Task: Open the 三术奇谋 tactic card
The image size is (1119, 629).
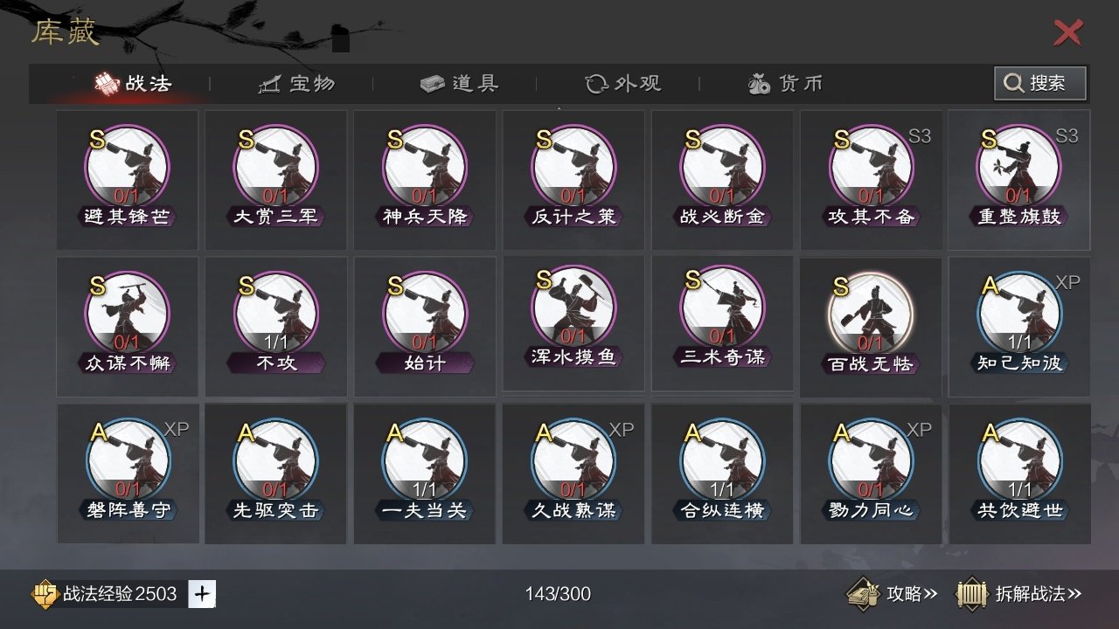Action: click(722, 323)
